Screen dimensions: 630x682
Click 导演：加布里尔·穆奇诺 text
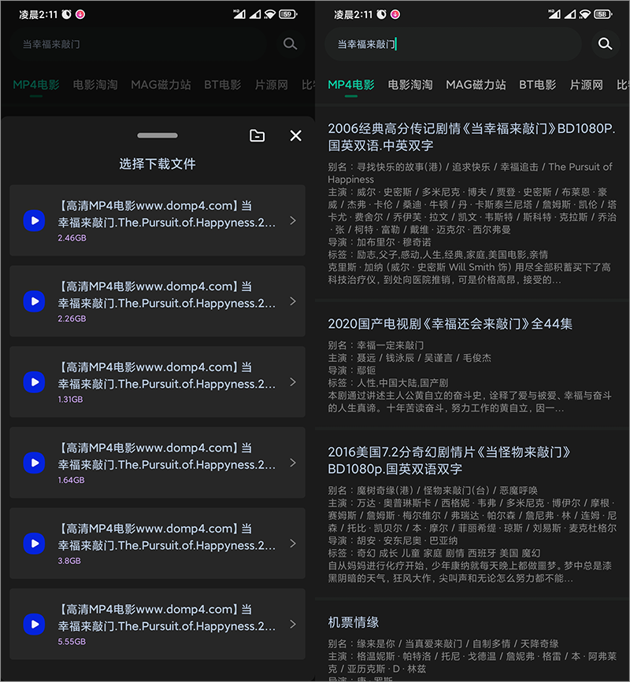(x=380, y=242)
